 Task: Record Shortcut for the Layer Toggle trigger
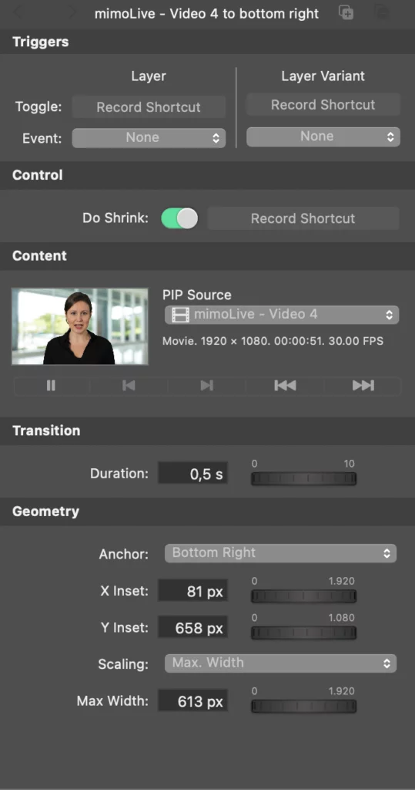[x=149, y=107]
